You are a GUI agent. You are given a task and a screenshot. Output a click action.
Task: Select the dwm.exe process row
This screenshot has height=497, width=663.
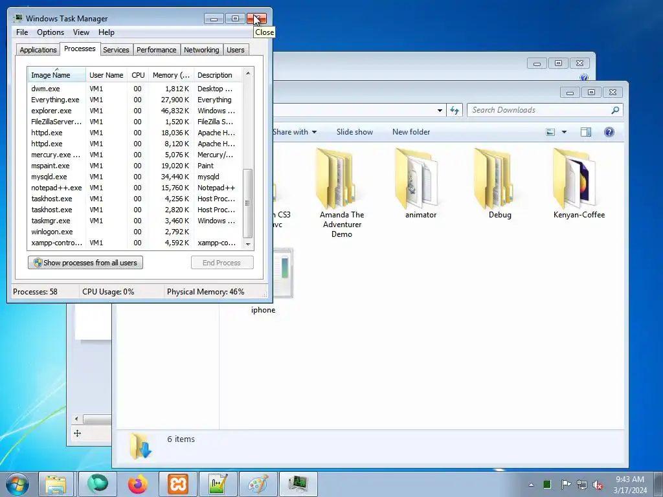tap(135, 89)
